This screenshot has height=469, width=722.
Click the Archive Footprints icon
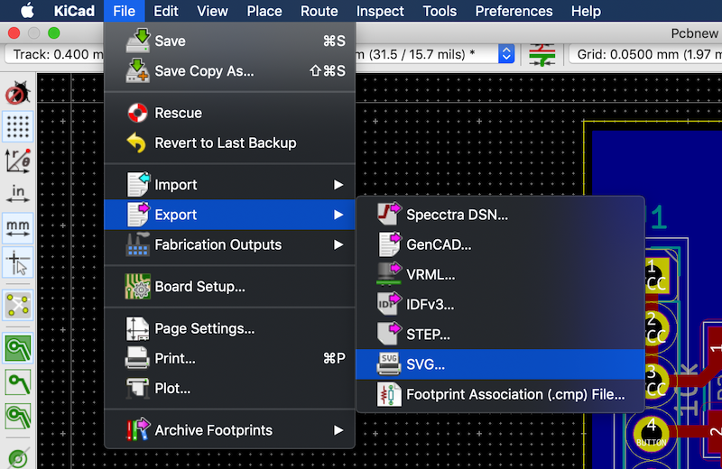point(138,430)
